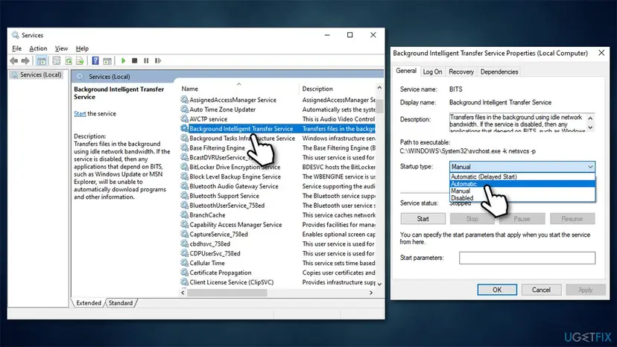Click the services list scroll-down arrow
The height and width of the screenshot is (347, 617).
click(x=379, y=284)
